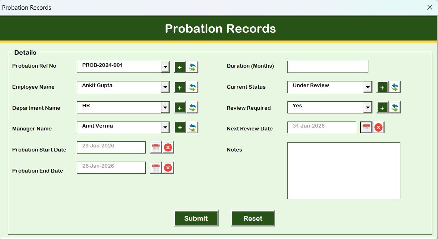Clear the Next Review Date field
Image resolution: width=438 pixels, height=239 pixels.
coord(378,127)
